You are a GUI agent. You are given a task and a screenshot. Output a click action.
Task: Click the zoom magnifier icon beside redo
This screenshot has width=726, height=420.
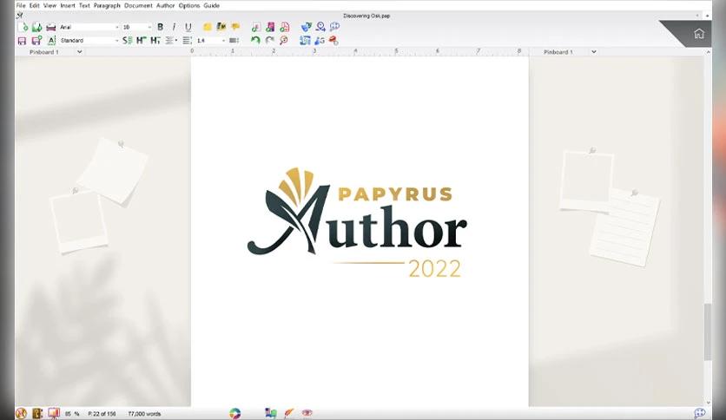(284, 41)
